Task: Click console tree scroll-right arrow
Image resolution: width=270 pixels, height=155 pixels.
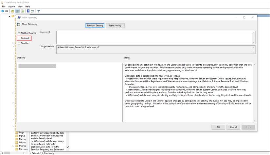Action: tap(24, 153)
